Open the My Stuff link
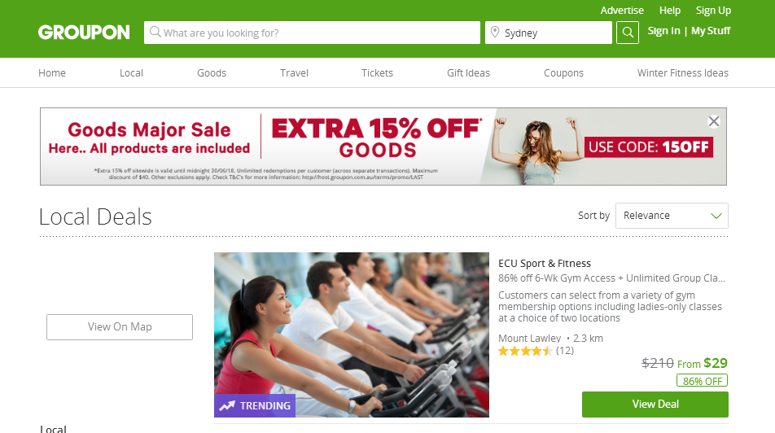This screenshot has height=433, width=775. [x=711, y=31]
